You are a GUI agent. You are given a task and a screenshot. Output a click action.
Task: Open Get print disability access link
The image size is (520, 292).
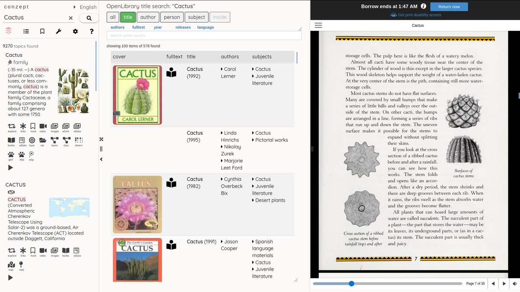pos(416,15)
